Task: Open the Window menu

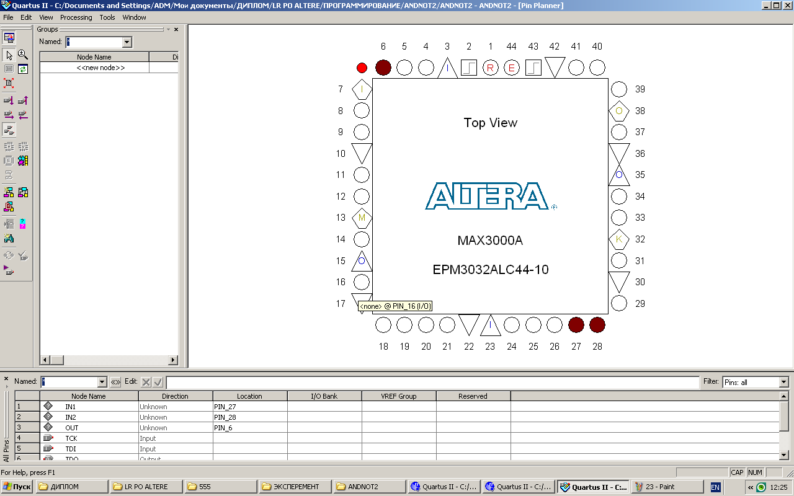Action: click(134, 17)
